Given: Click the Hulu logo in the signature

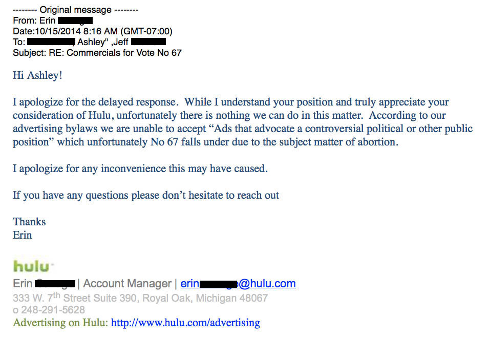Looking at the screenshot, I should coord(33,267).
